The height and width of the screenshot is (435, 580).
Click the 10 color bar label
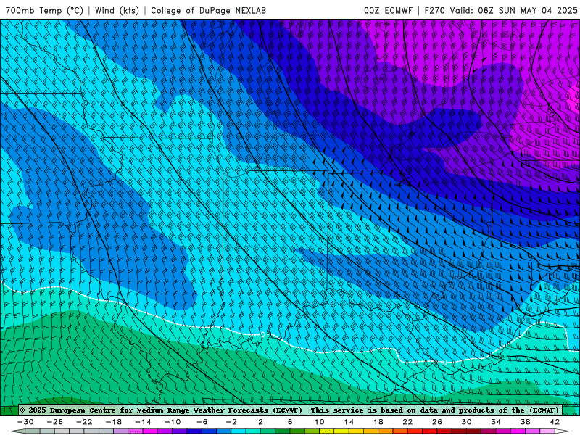(320, 422)
